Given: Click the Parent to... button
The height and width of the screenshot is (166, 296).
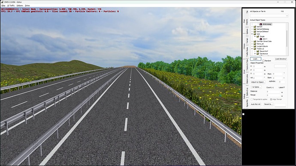Looking at the screenshot, I should [269, 104].
